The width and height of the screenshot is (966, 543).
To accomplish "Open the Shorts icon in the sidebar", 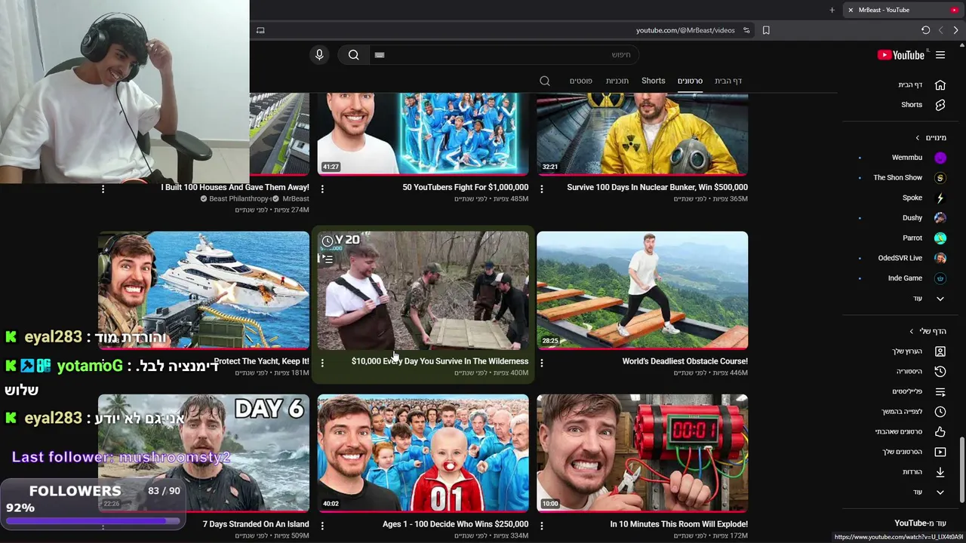I will 940,105.
